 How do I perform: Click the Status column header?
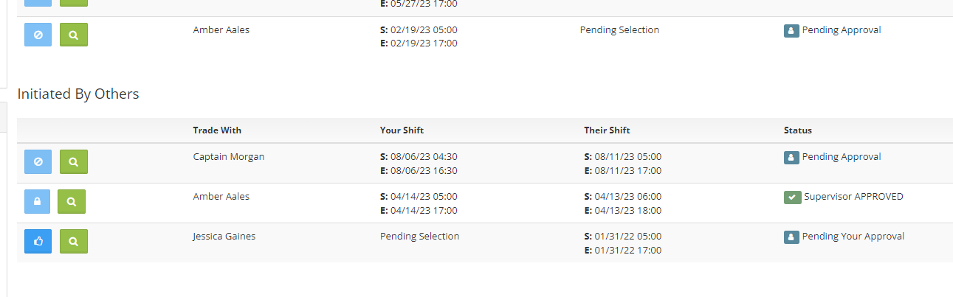pyautogui.click(x=798, y=130)
